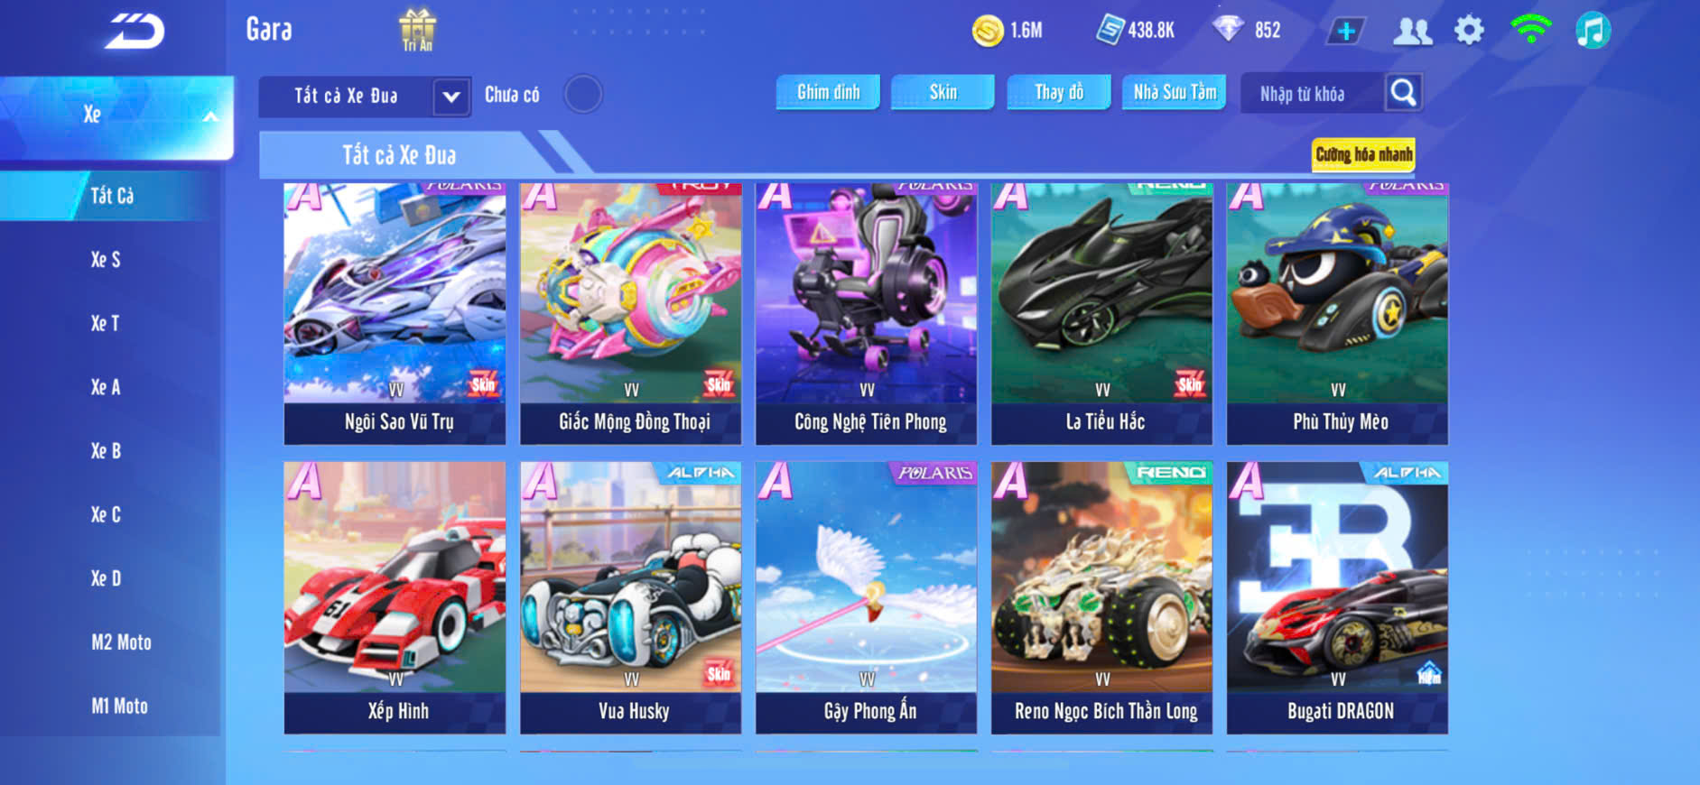Viewport: 1700px width, 785px height.
Task: Click the diamond currency icon
Action: (1228, 29)
